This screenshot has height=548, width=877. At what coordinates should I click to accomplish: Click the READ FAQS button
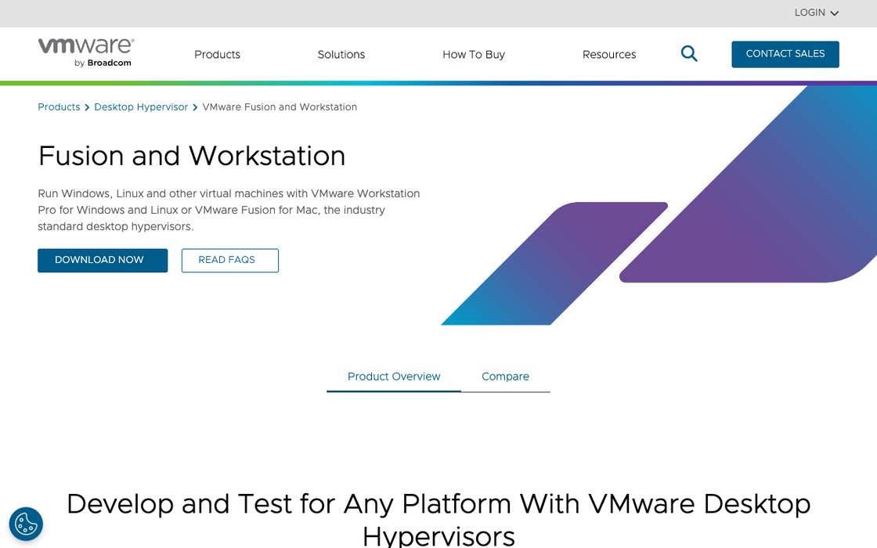230,261
